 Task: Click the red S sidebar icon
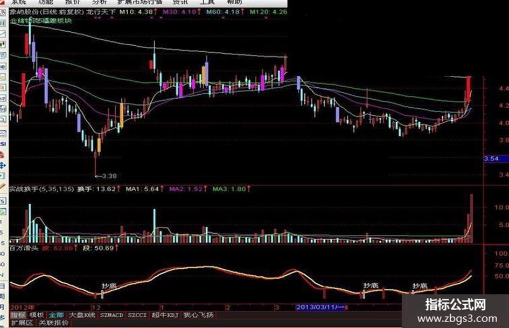point(2,155)
